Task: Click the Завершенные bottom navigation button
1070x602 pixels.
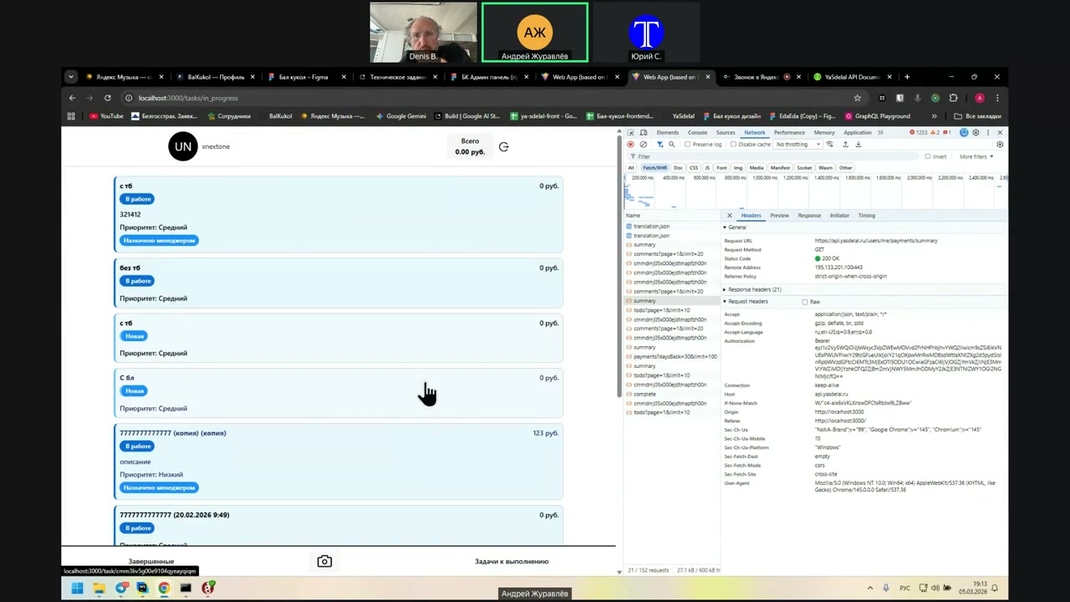Action: pyautogui.click(x=151, y=562)
